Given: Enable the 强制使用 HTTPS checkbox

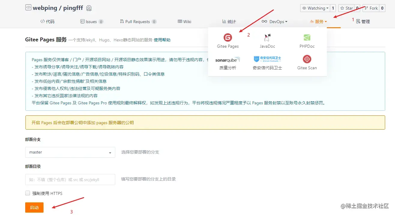Looking at the screenshot, I should [28, 193].
